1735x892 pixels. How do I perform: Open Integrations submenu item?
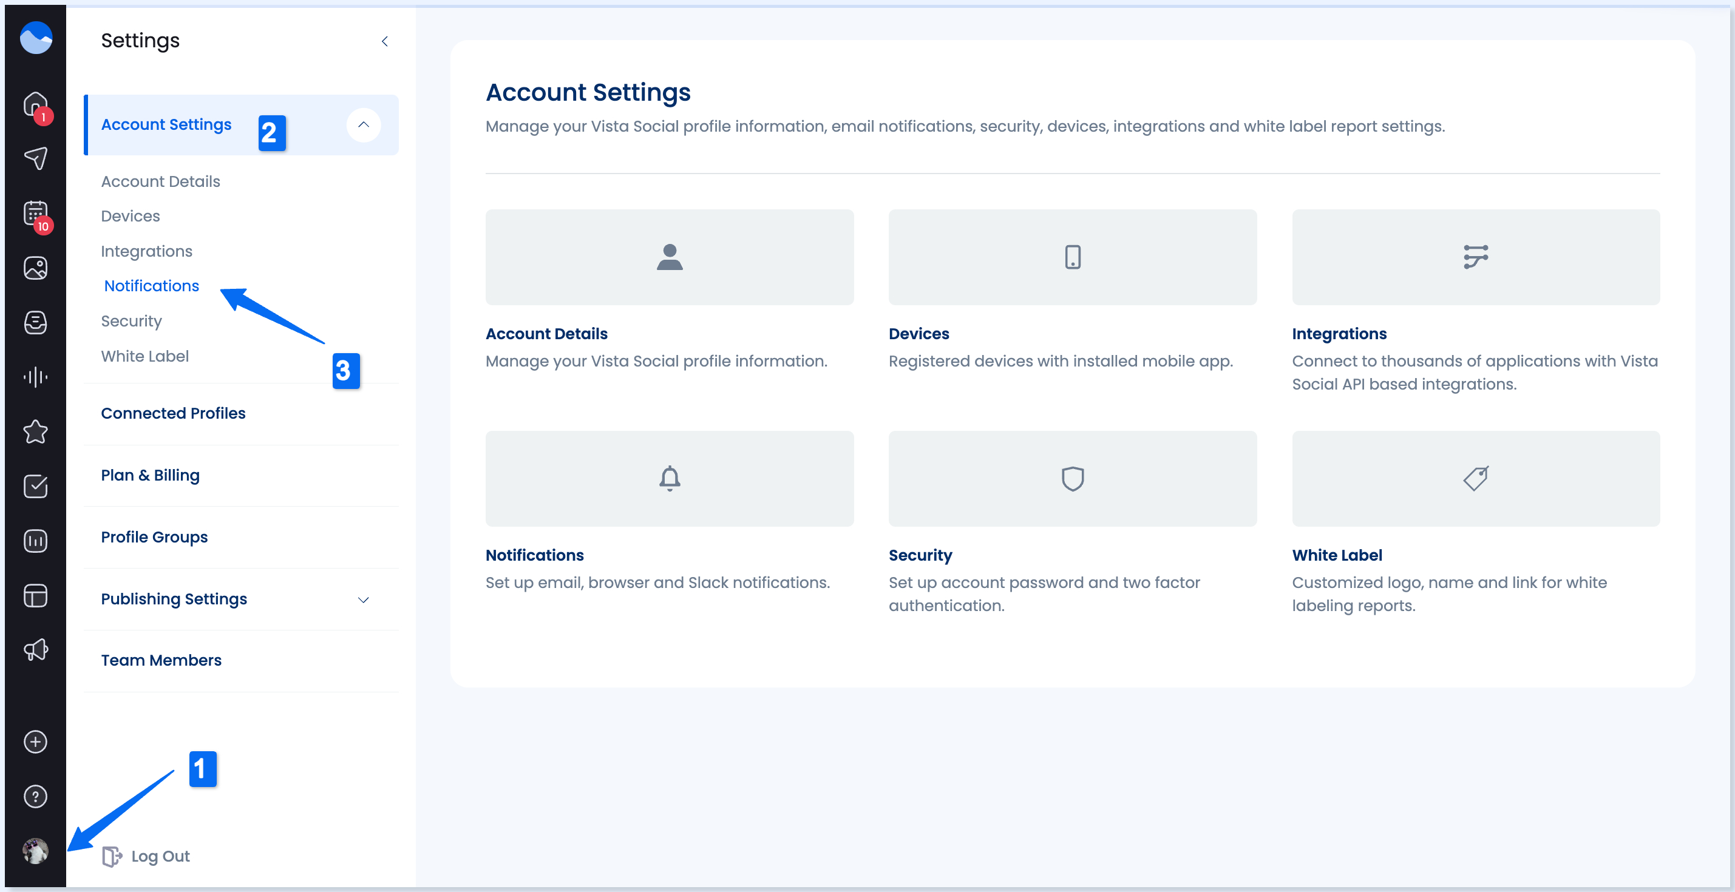147,251
